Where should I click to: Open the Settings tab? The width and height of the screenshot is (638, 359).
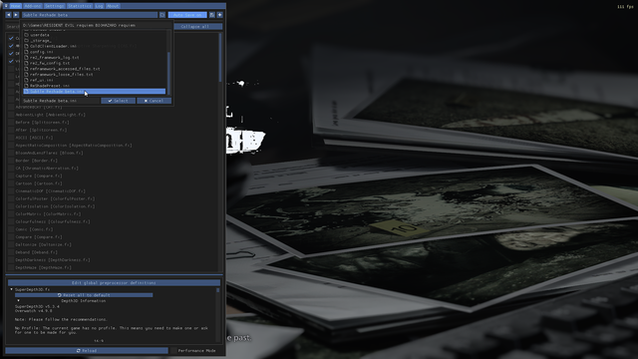[54, 6]
